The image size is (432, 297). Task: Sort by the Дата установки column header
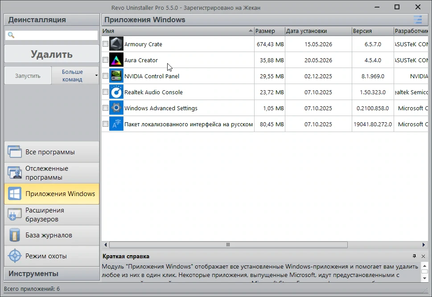coord(318,31)
